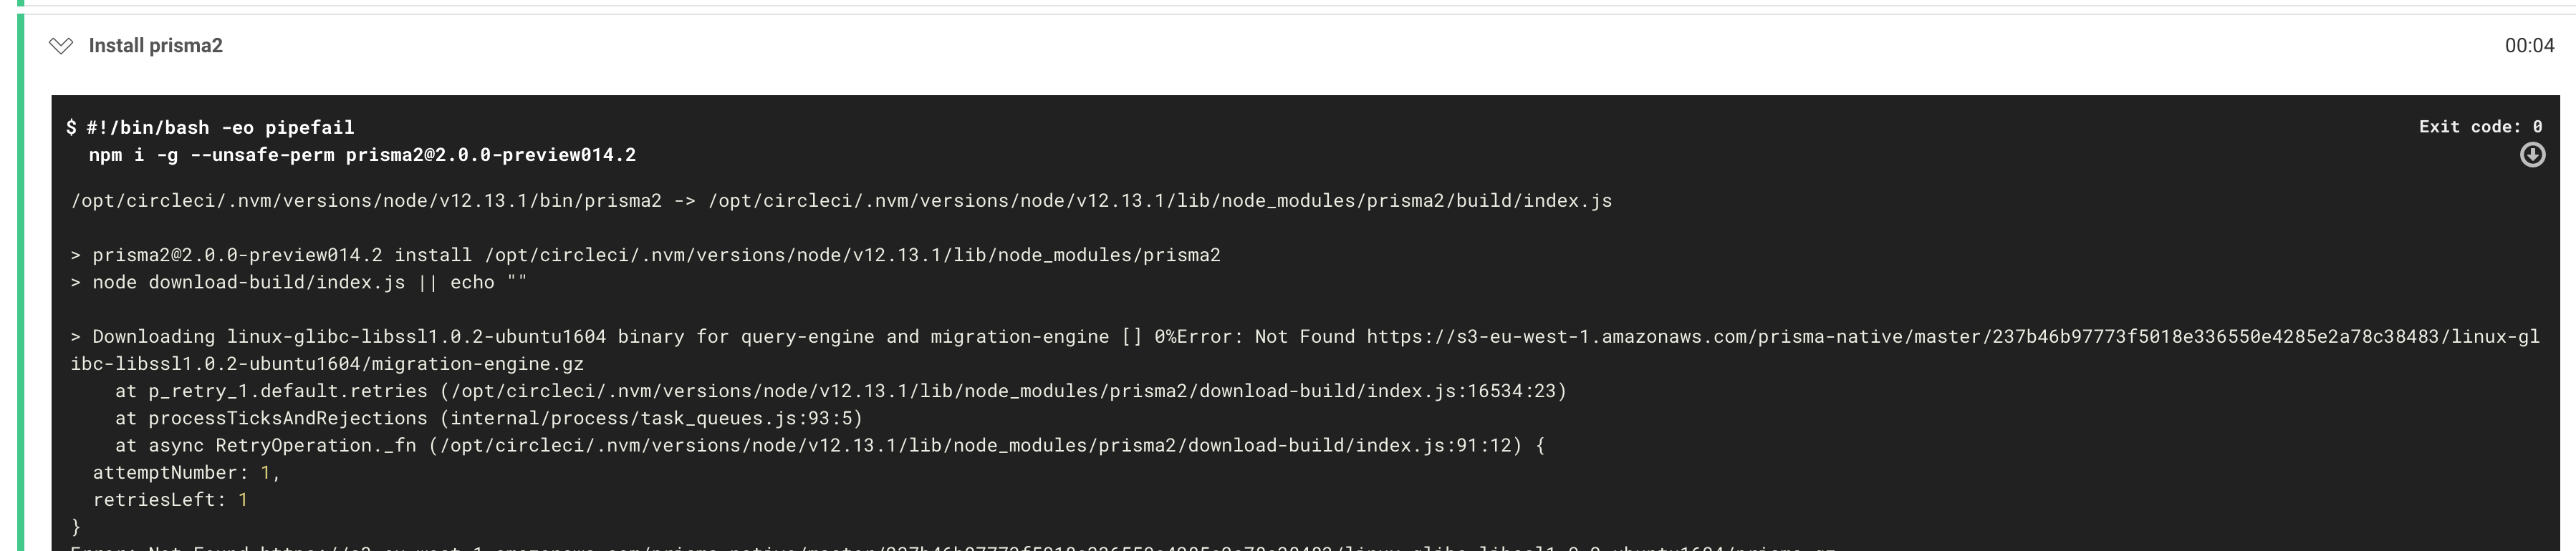The height and width of the screenshot is (551, 2576).
Task: Click the npm install command line text
Action: coord(360,155)
